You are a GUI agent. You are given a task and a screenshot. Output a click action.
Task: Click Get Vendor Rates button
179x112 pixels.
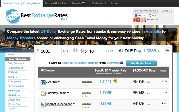tap(141, 63)
